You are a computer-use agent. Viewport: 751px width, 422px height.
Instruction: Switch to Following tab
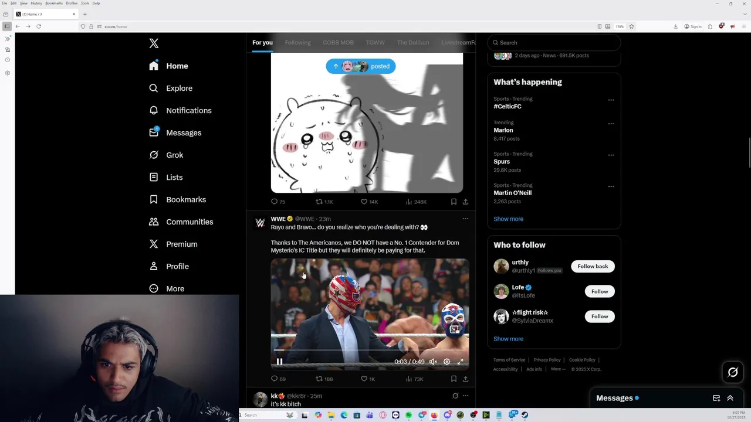(x=297, y=43)
